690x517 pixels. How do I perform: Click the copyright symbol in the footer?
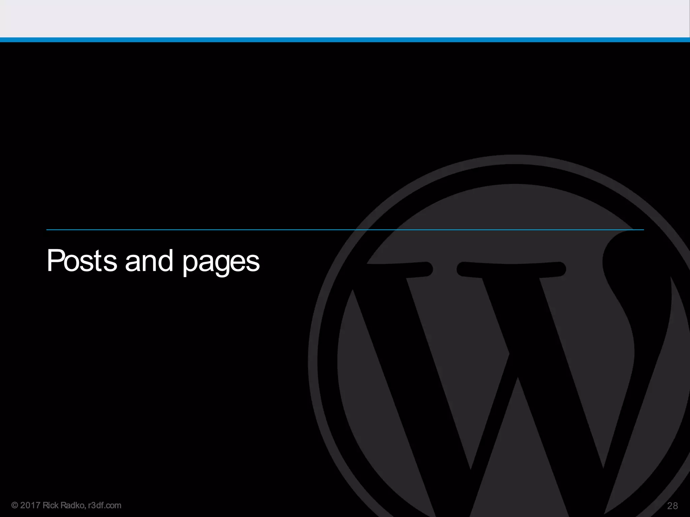coord(14,506)
